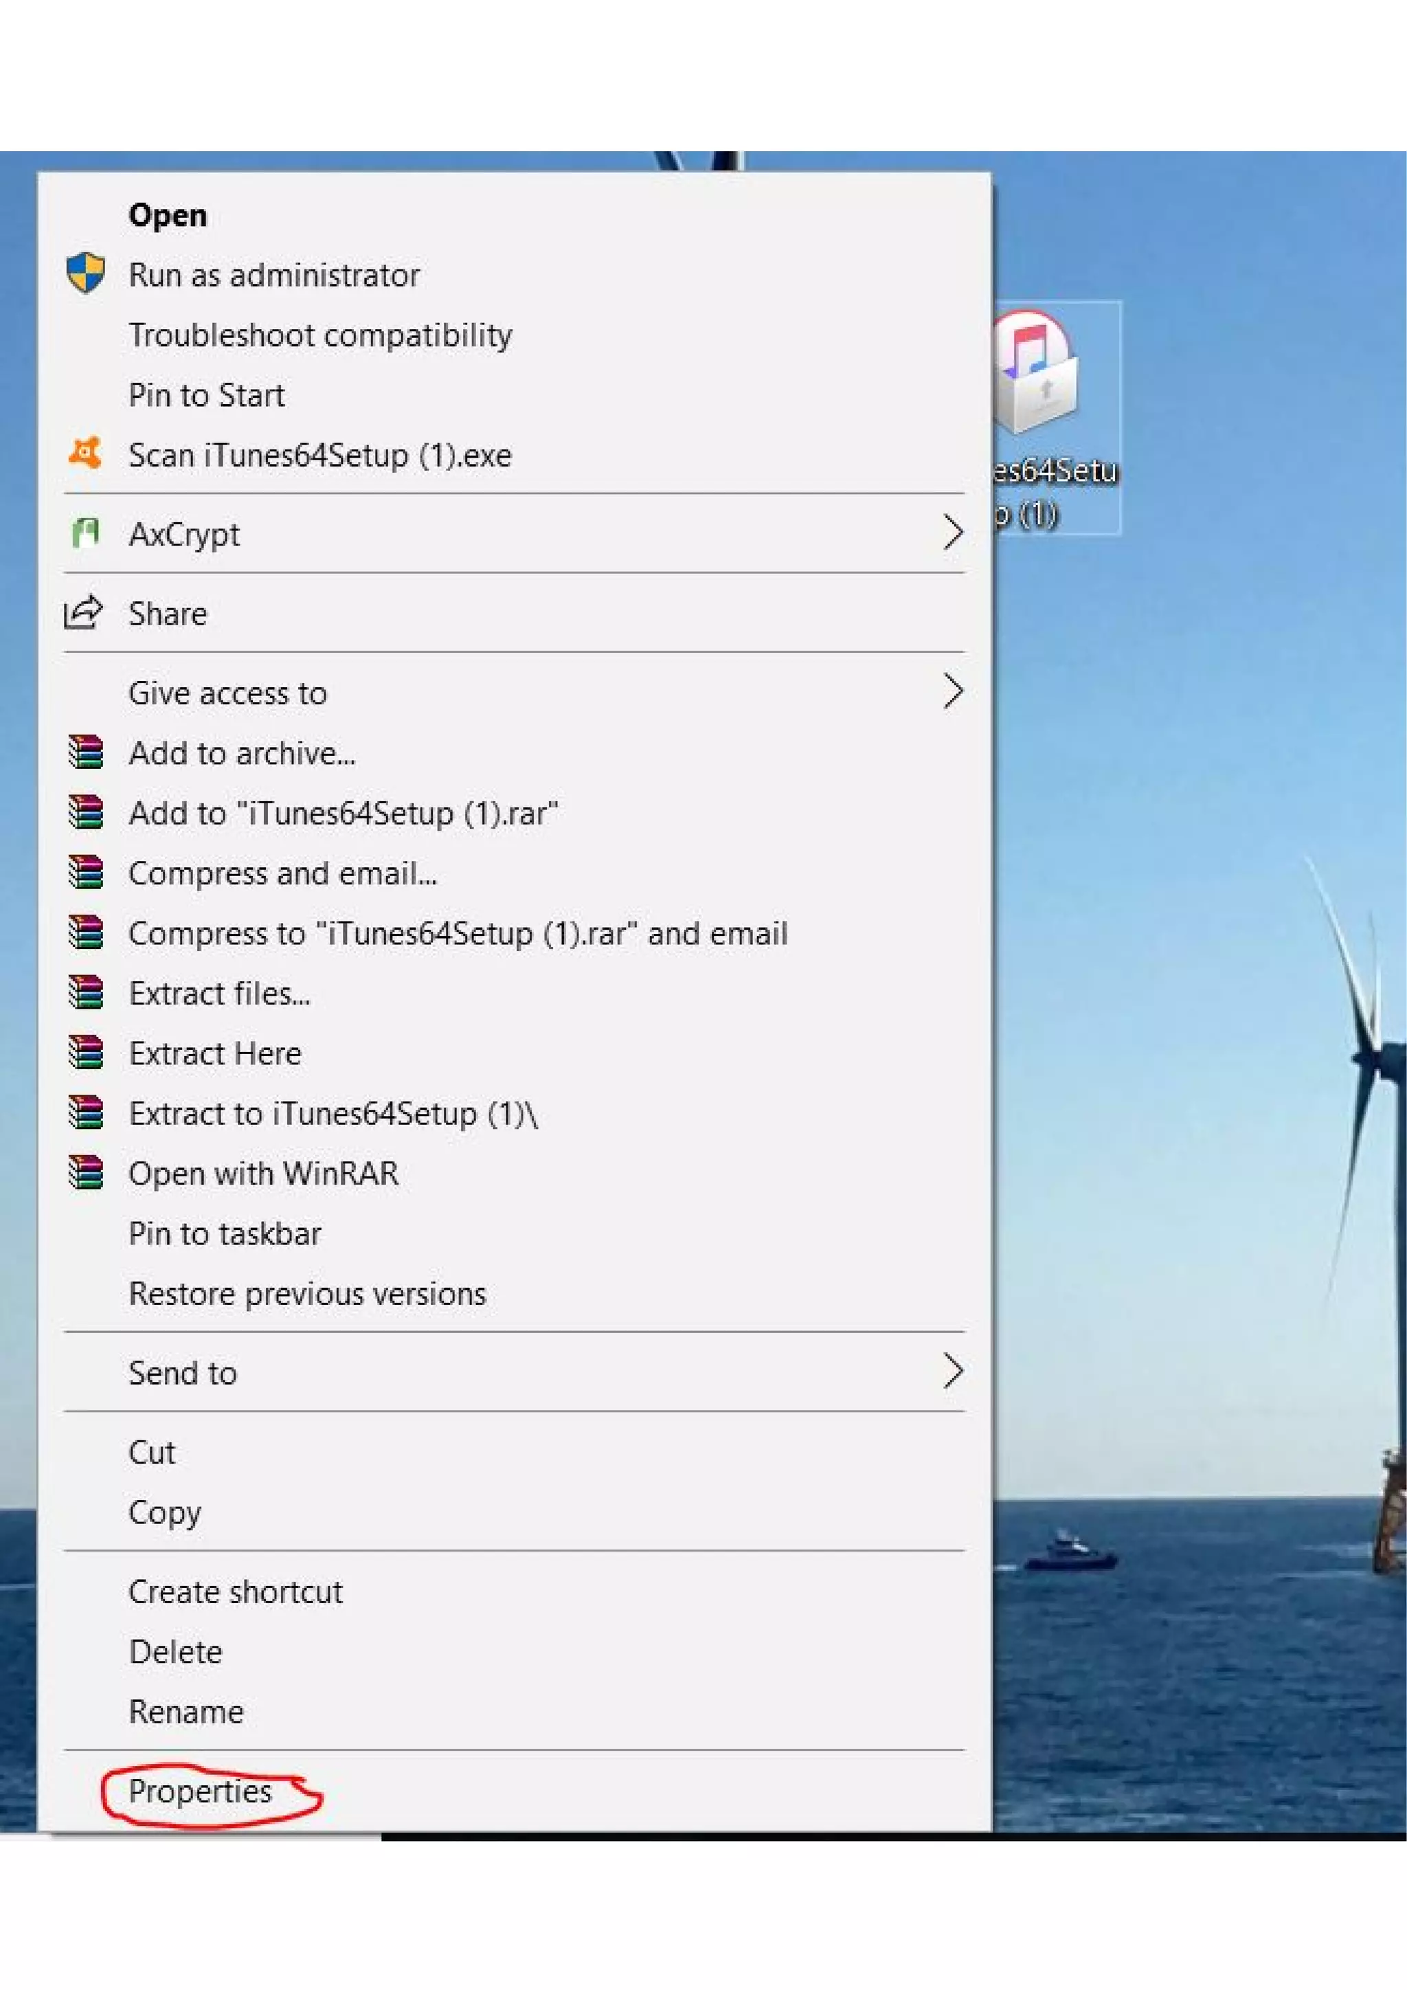This screenshot has width=1407, height=1990.
Task: Click WinRAR icon beside Open with WinRAR
Action: pos(86,1173)
